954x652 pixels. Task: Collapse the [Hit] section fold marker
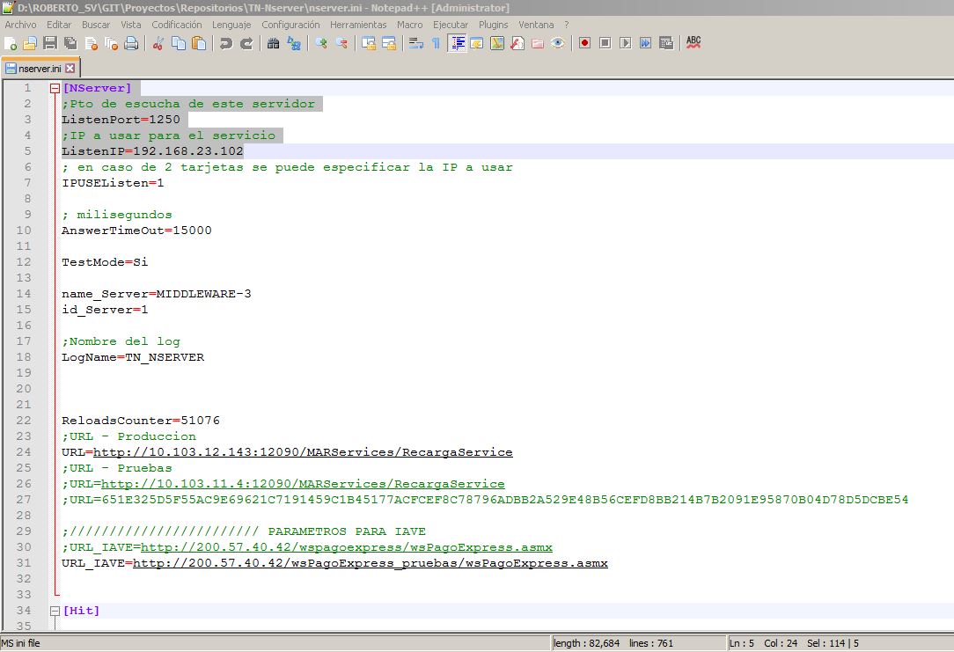pyautogui.click(x=55, y=611)
